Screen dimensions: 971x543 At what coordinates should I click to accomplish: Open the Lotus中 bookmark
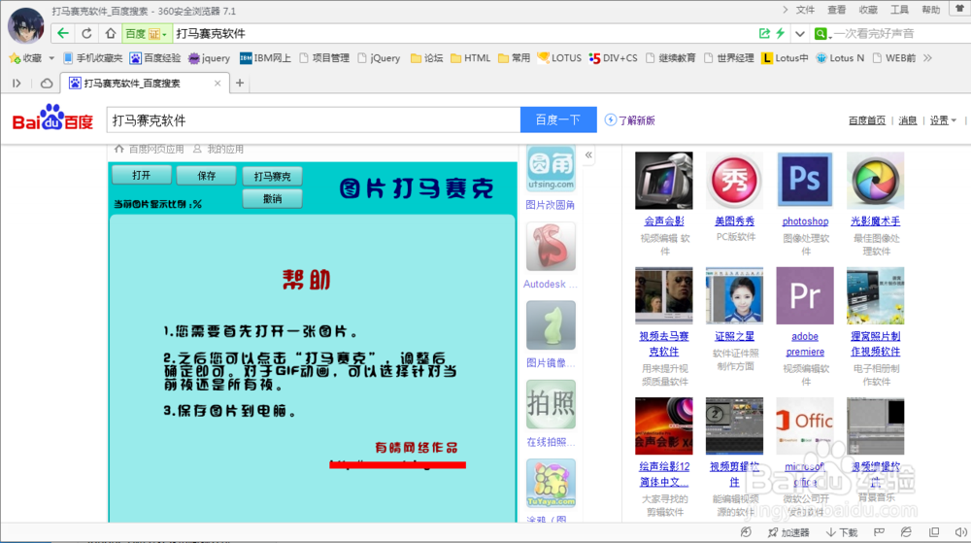pyautogui.click(x=785, y=58)
